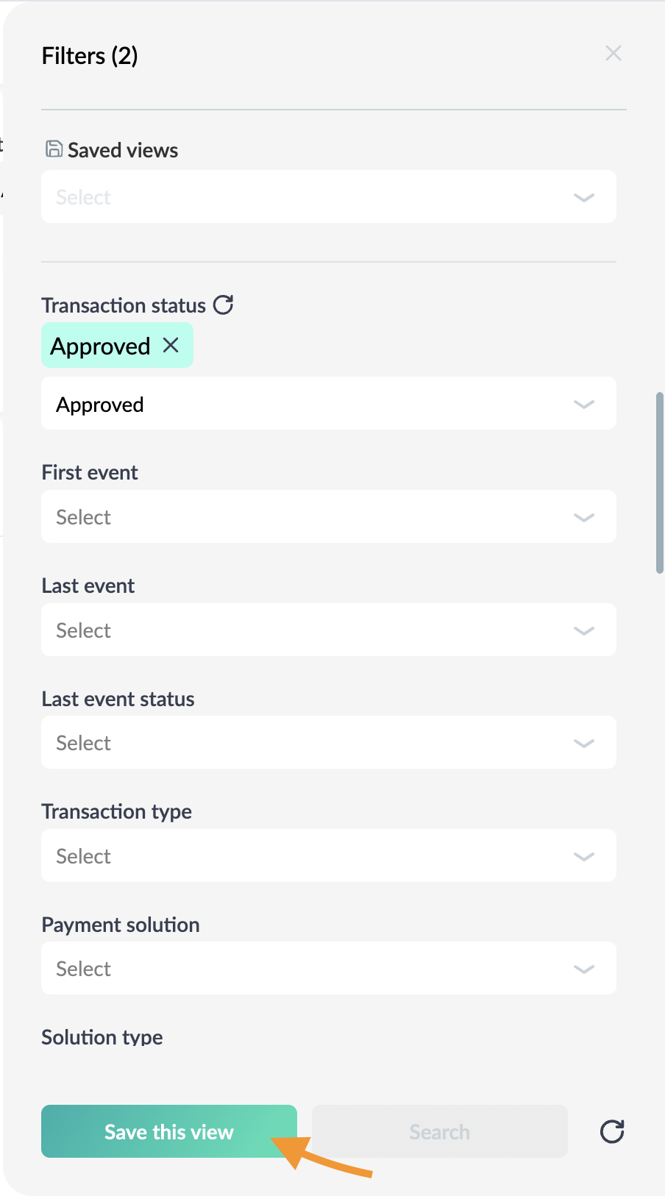The width and height of the screenshot is (665, 1196).
Task: Click the Saved views disk icon
Action: (54, 149)
